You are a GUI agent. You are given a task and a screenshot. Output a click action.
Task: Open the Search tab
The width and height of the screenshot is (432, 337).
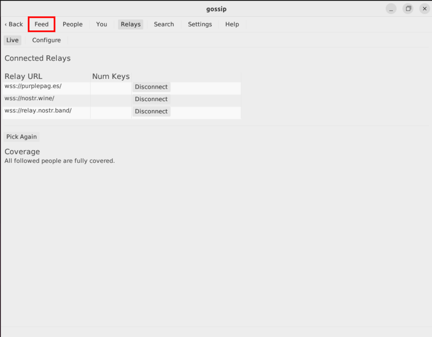coord(163,24)
